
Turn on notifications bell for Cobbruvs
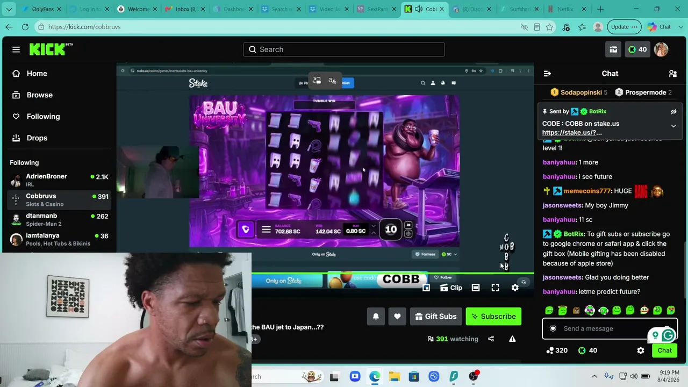[x=376, y=317]
